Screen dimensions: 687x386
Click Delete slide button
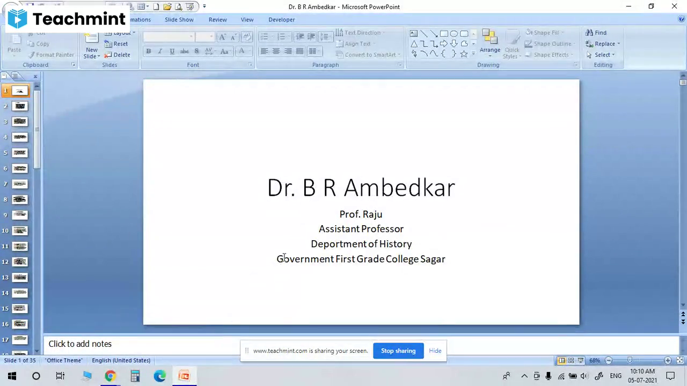[x=117, y=55]
